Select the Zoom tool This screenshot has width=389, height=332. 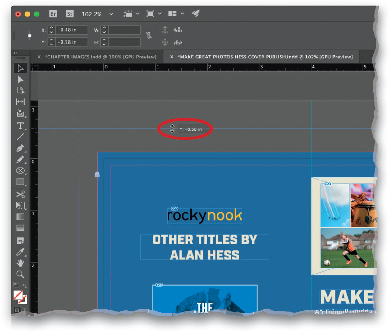click(x=20, y=274)
